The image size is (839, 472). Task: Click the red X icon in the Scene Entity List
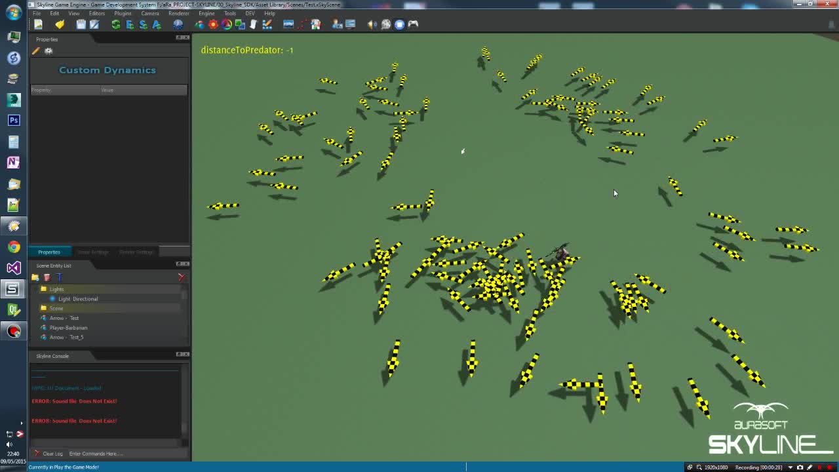(182, 276)
